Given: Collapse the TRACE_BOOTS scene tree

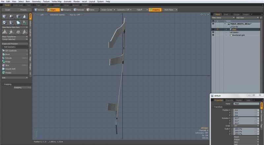Looking at the screenshot, I should pyautogui.click(x=225, y=24).
